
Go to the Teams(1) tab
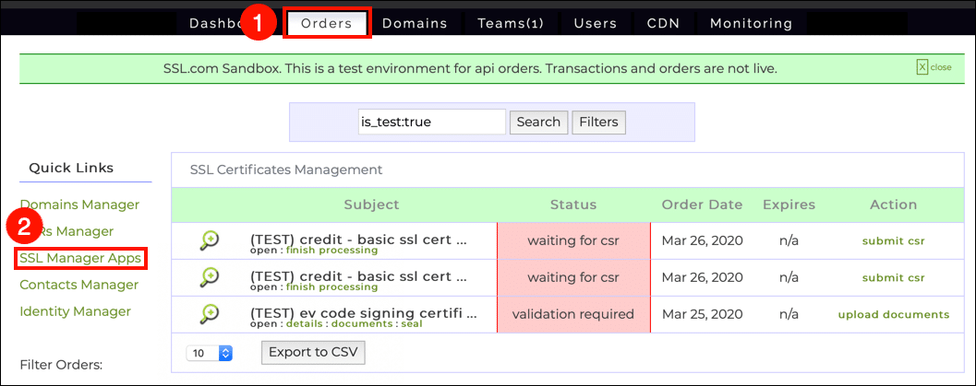(x=511, y=23)
